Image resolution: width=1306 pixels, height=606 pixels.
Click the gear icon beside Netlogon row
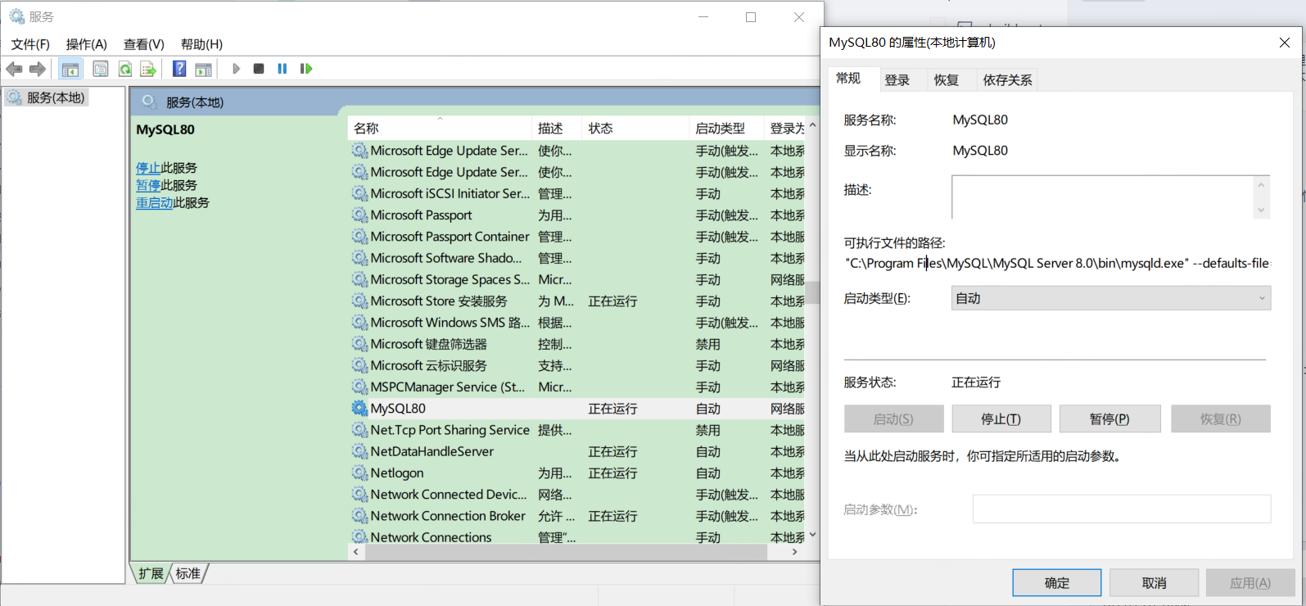[359, 473]
